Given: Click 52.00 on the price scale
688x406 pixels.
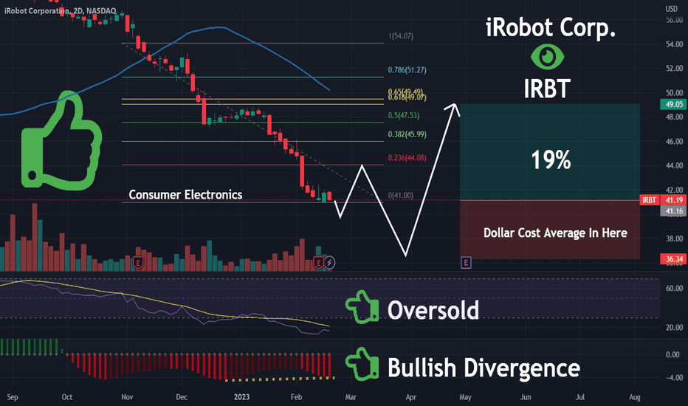Looking at the screenshot, I should (675, 68).
